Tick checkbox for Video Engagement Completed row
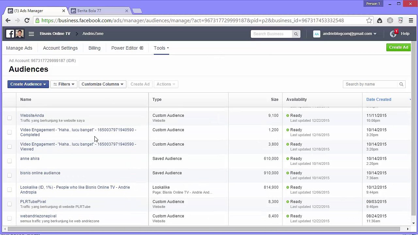418x235 pixels. click(x=9, y=132)
